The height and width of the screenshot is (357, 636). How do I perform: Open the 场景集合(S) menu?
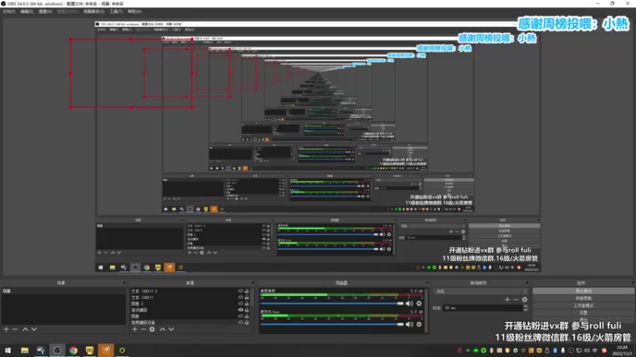(94, 11)
